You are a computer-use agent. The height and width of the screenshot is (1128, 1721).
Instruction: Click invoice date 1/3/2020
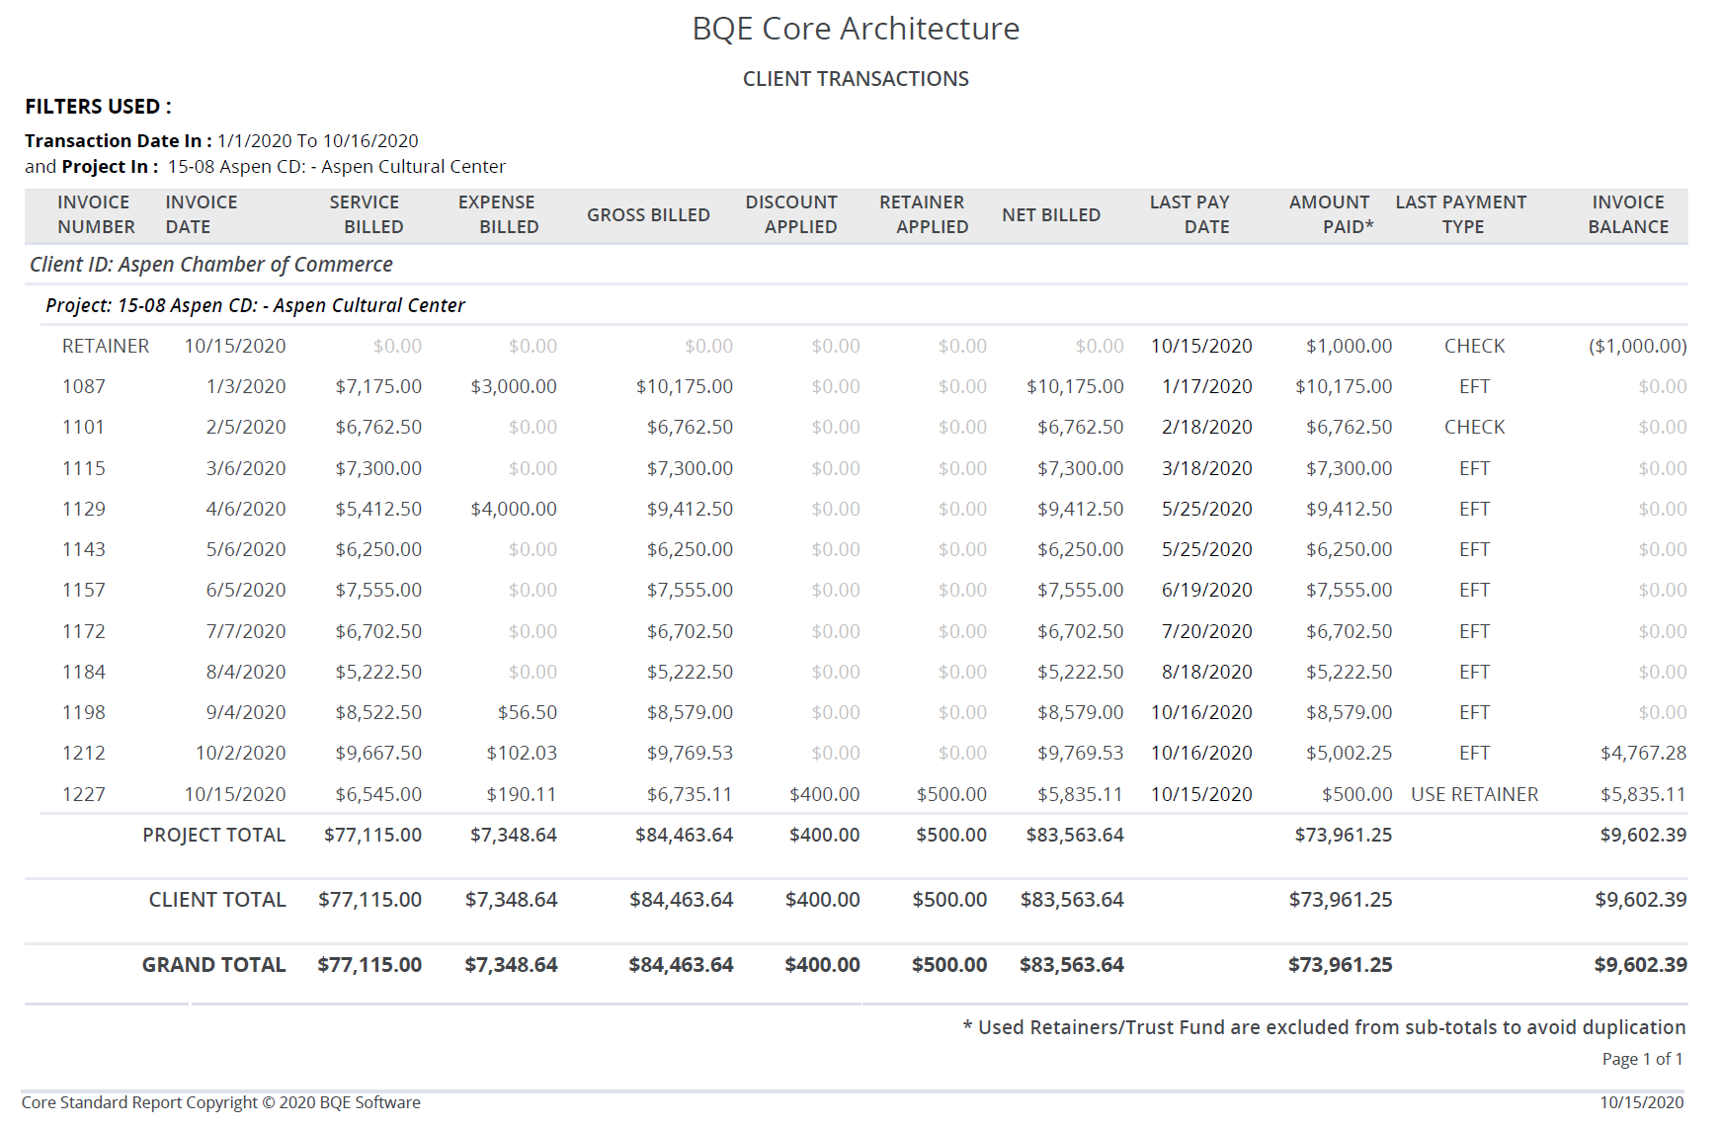pyautogui.click(x=246, y=387)
